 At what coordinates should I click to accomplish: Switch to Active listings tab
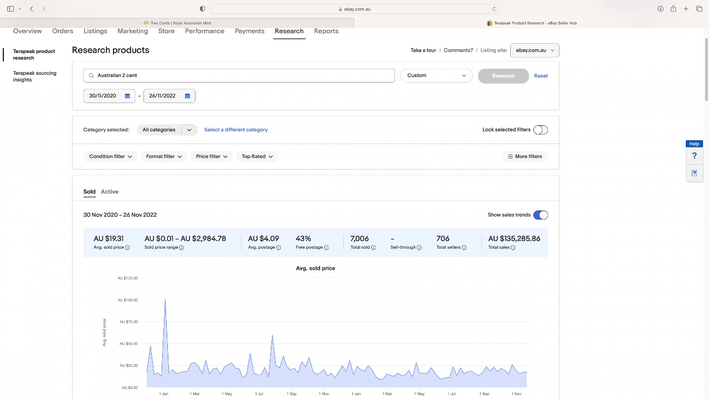[110, 192]
